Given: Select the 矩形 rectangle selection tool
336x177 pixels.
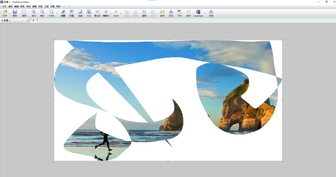Looking at the screenshot, I should [24, 13].
